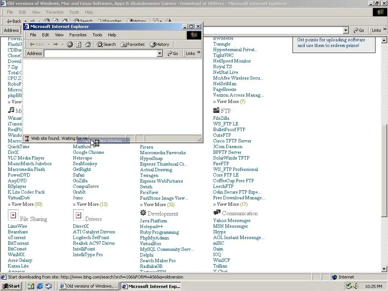Click the volume speaker tray icon
Screen dimensions: 388x291
[x=356, y=286]
